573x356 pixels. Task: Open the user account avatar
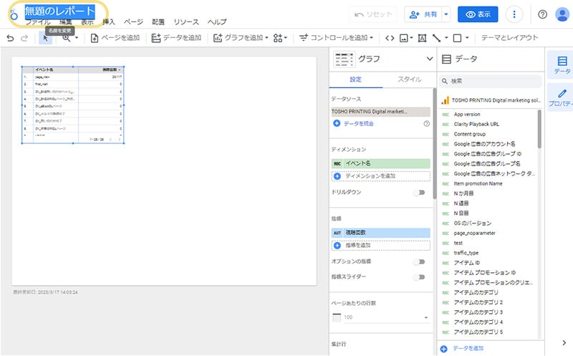click(562, 14)
